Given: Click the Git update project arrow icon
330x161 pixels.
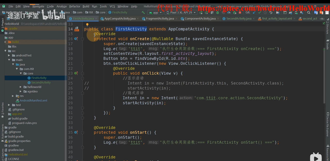Looking at the screenshot, I should (x=254, y=12).
